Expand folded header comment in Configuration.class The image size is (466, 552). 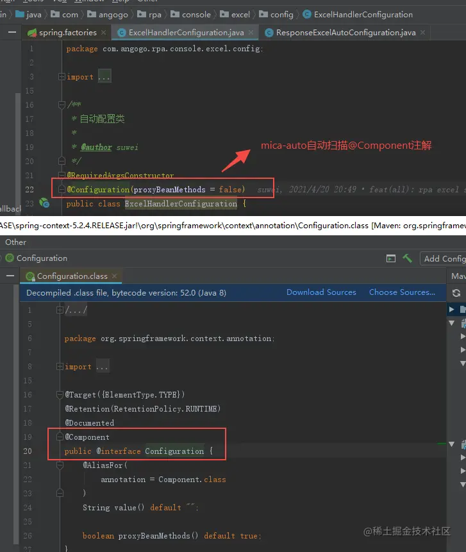[x=60, y=310]
